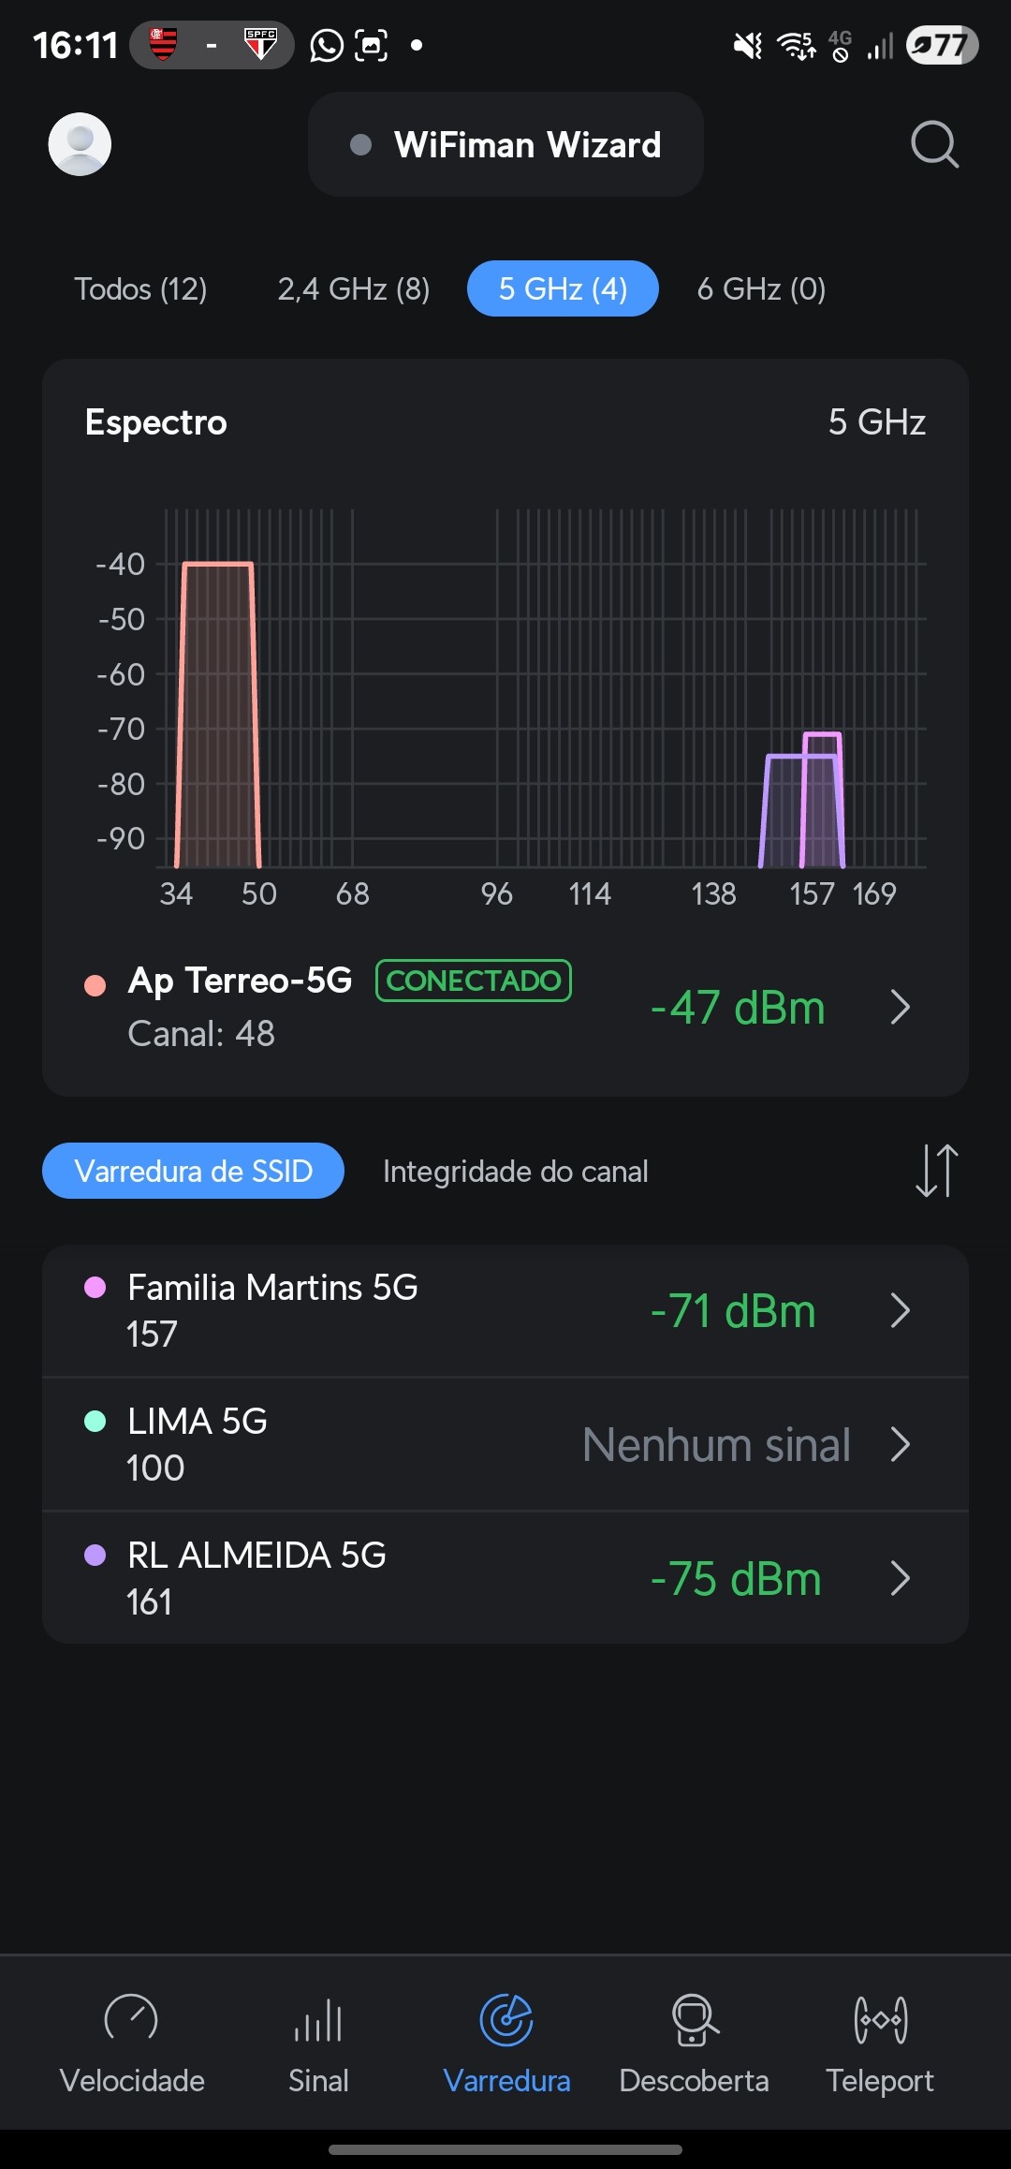Filter networks by 2,4 GHz (8)
This screenshot has width=1011, height=2169.
[x=353, y=288]
